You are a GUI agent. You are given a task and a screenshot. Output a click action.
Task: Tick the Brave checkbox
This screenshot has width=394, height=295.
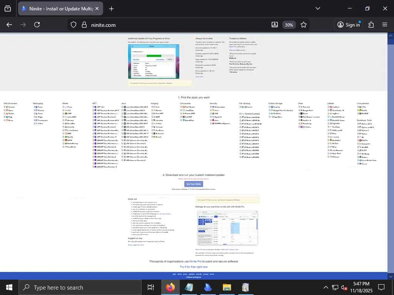(x=5, y=120)
